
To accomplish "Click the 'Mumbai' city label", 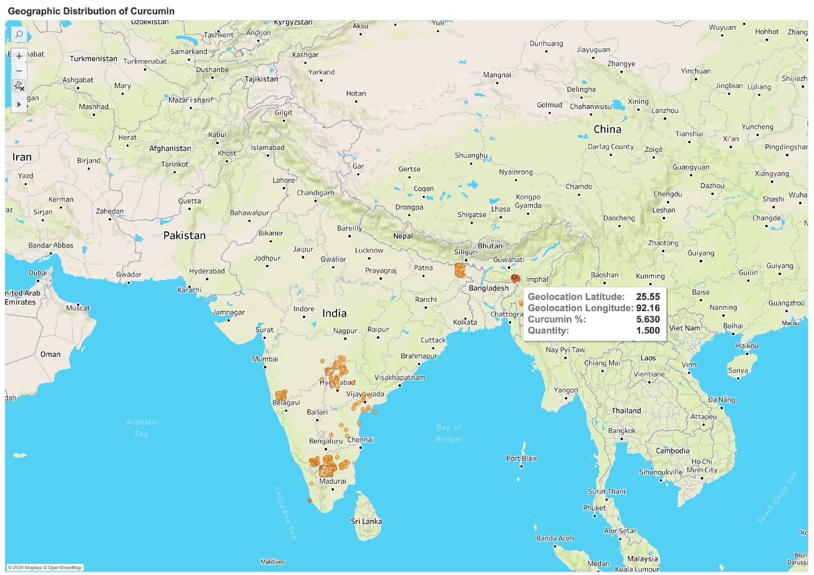I will (x=265, y=359).
